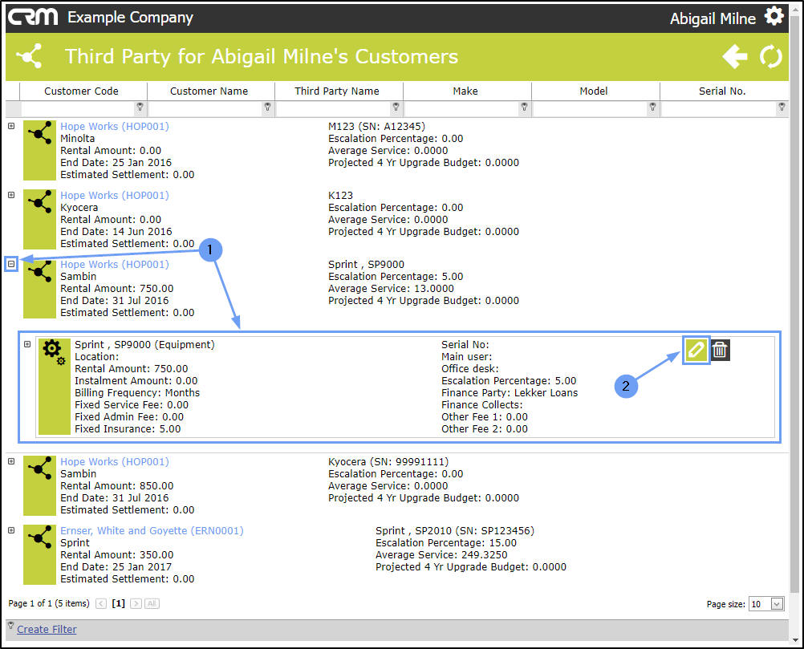Viewport: 804px width, 649px height.
Task: Open the Page size dropdown
Action: [x=777, y=604]
